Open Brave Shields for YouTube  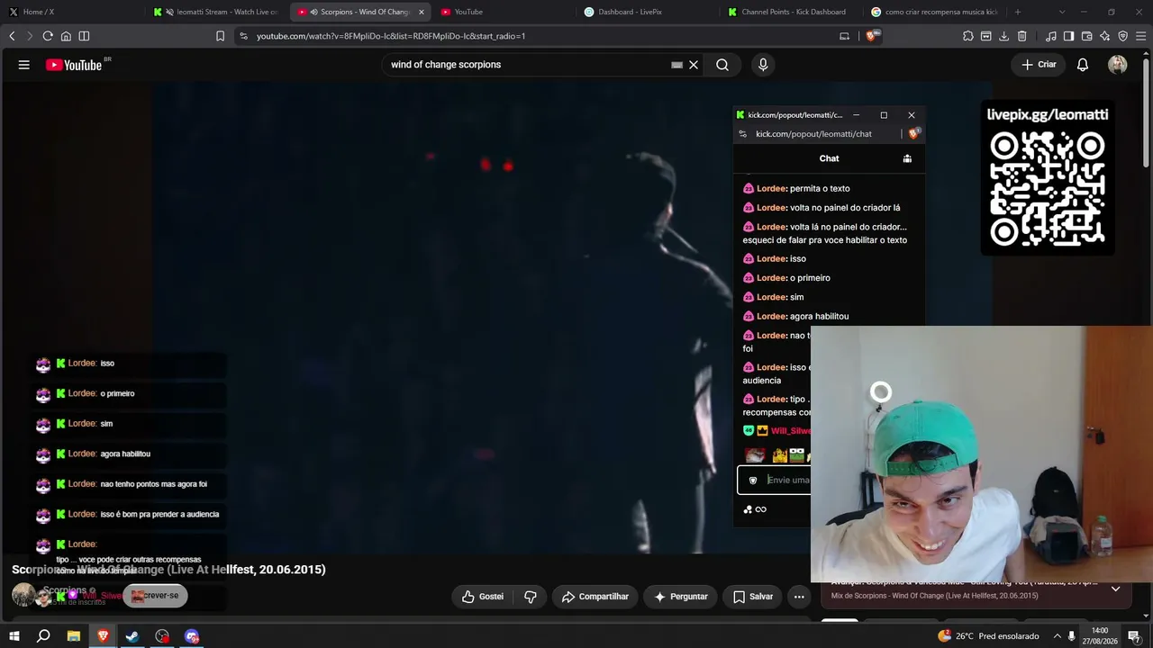[x=871, y=36]
